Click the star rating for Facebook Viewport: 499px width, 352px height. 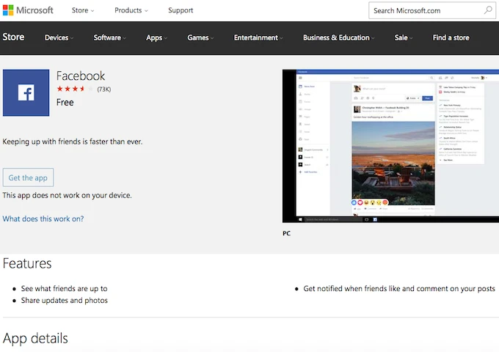[x=76, y=89]
